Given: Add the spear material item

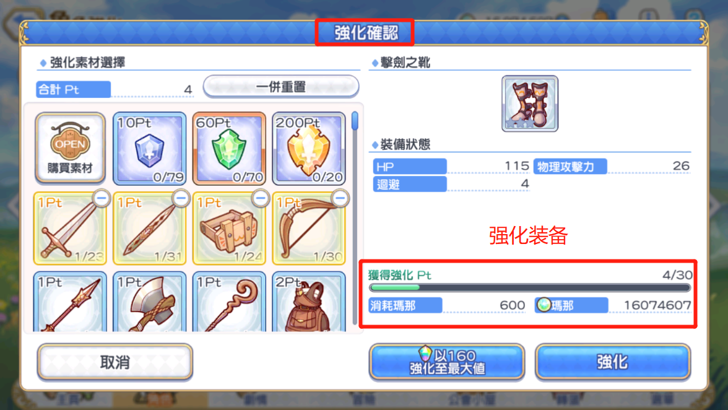Looking at the screenshot, I should coord(70,302).
